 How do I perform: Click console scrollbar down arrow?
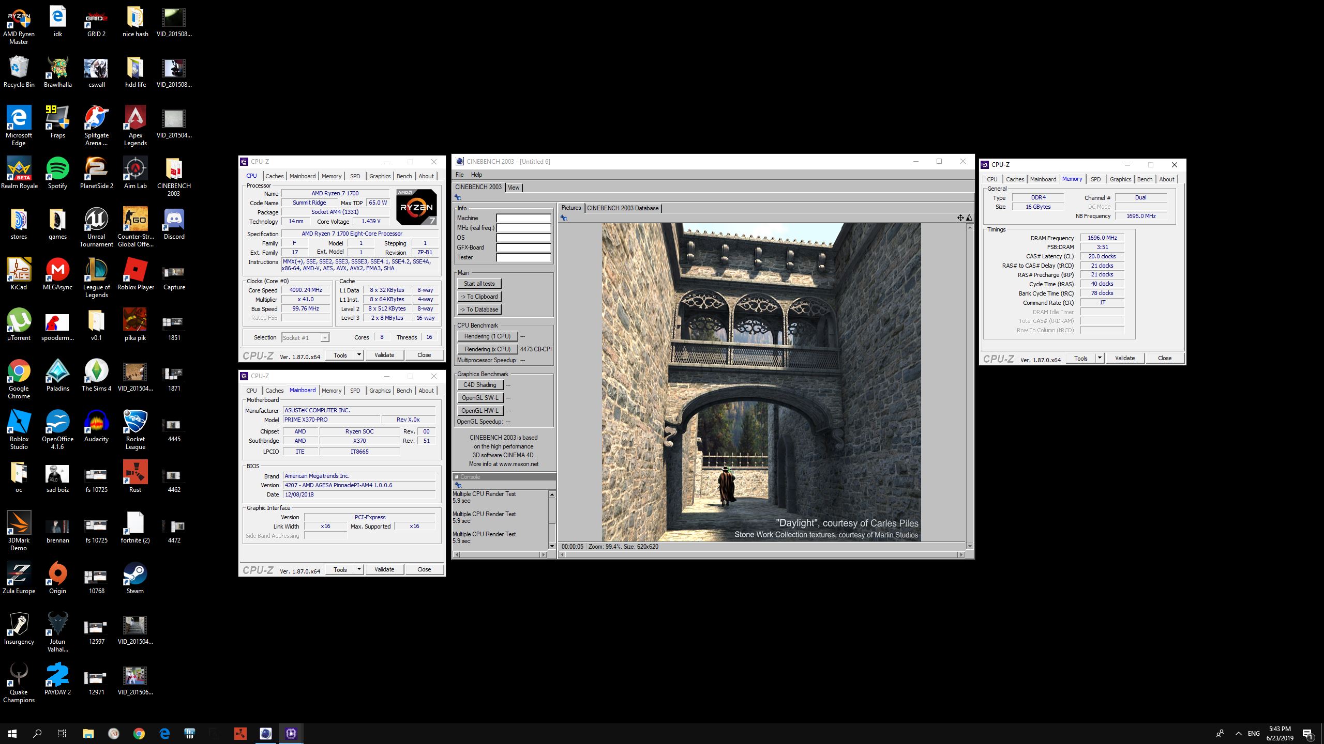[552, 546]
